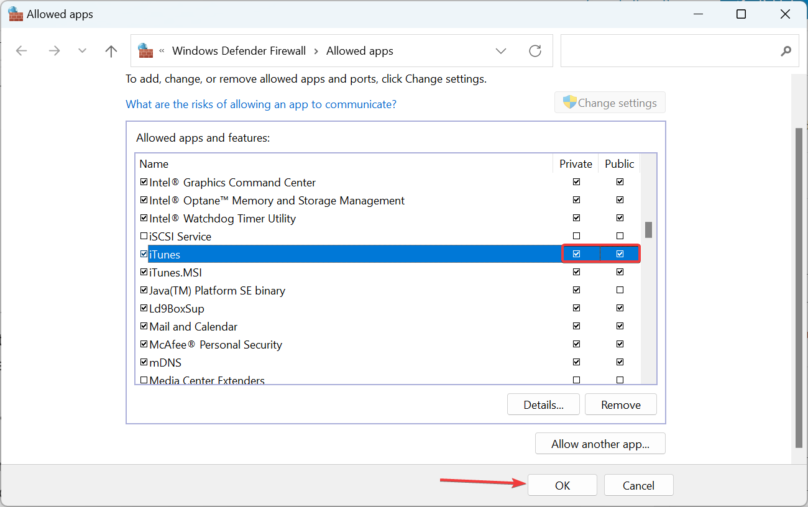
Task: Go up one level arrow
Action: (111, 51)
